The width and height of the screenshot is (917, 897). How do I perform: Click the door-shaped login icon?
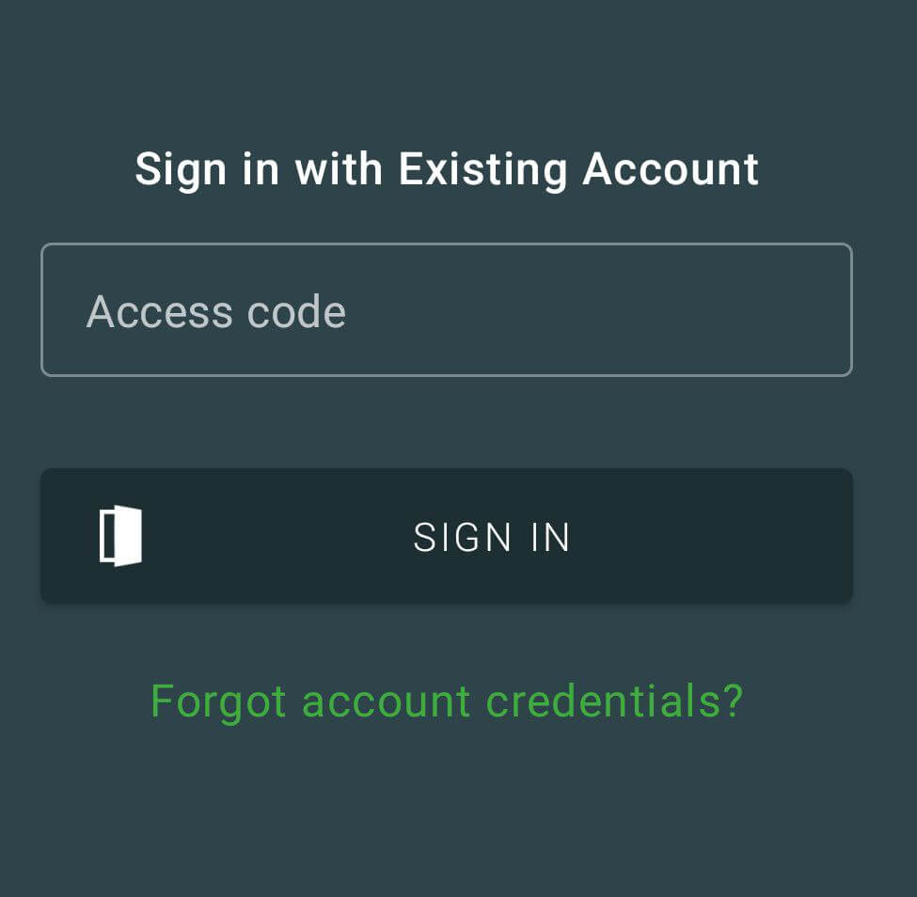click(x=121, y=536)
